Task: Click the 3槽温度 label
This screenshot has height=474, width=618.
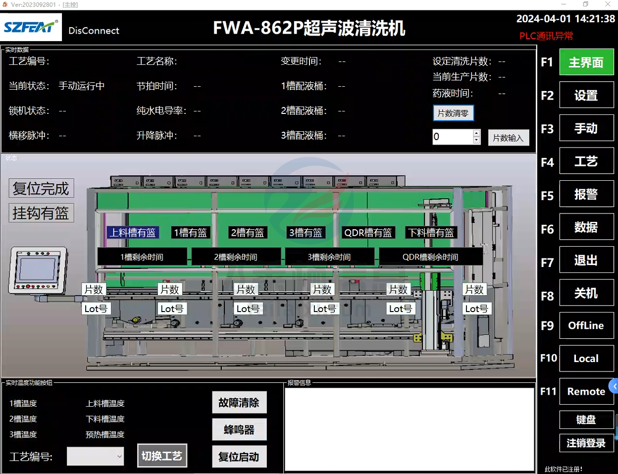Action: [23, 434]
